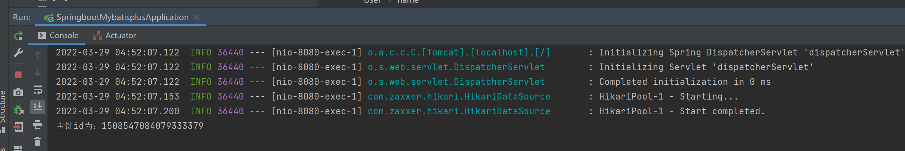This screenshot has height=151, width=905.
Task: Open the Actuator tab
Action: point(114,35)
